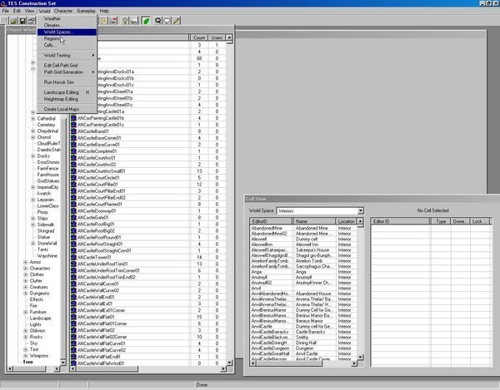Select the AnvilCastle cell row
The width and height of the screenshot is (500, 390).
click(303, 326)
